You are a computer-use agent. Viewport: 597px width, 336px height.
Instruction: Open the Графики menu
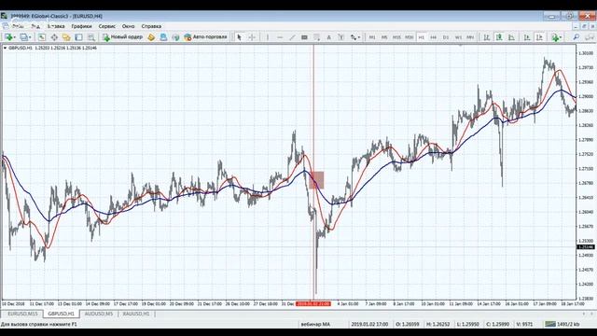click(x=81, y=26)
